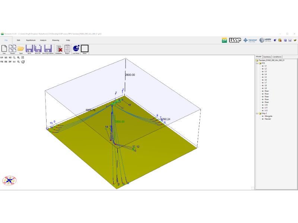This screenshot has height=223, width=298.
Task: Click the Save Simulation icon
Action: (48, 49)
